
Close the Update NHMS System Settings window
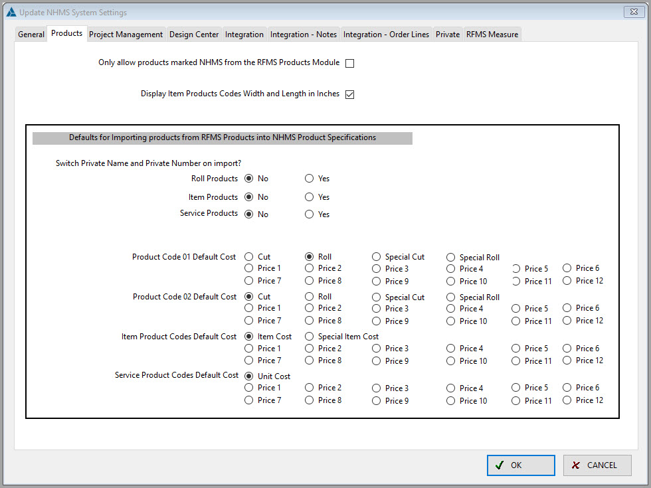coord(634,12)
